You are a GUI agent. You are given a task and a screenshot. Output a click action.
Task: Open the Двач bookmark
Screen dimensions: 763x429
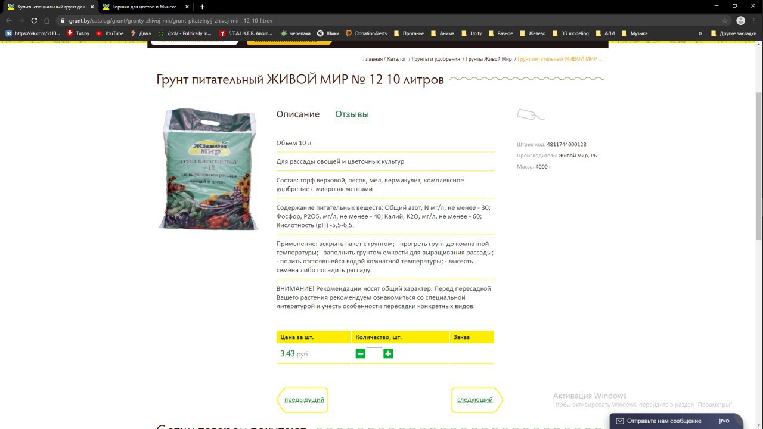point(141,33)
